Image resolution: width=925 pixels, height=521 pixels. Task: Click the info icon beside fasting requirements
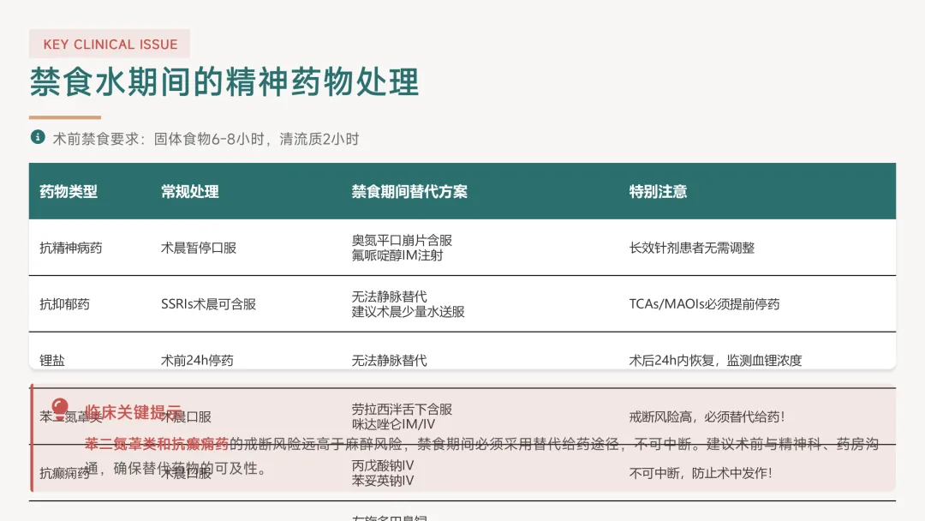click(x=38, y=137)
